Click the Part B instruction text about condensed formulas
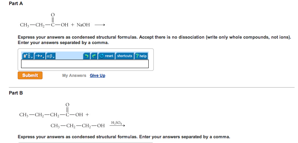 coord(124,137)
